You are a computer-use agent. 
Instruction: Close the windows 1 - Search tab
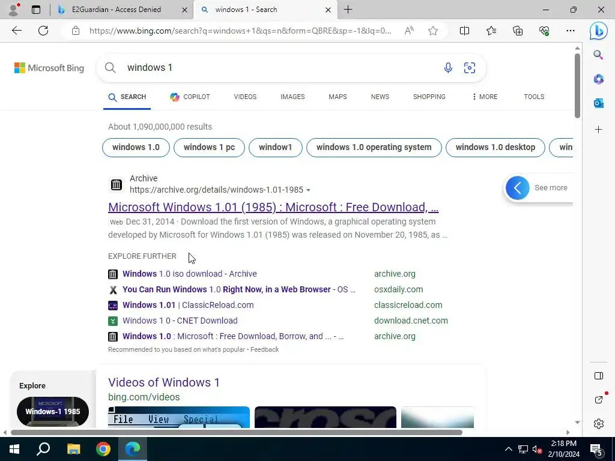329,10
